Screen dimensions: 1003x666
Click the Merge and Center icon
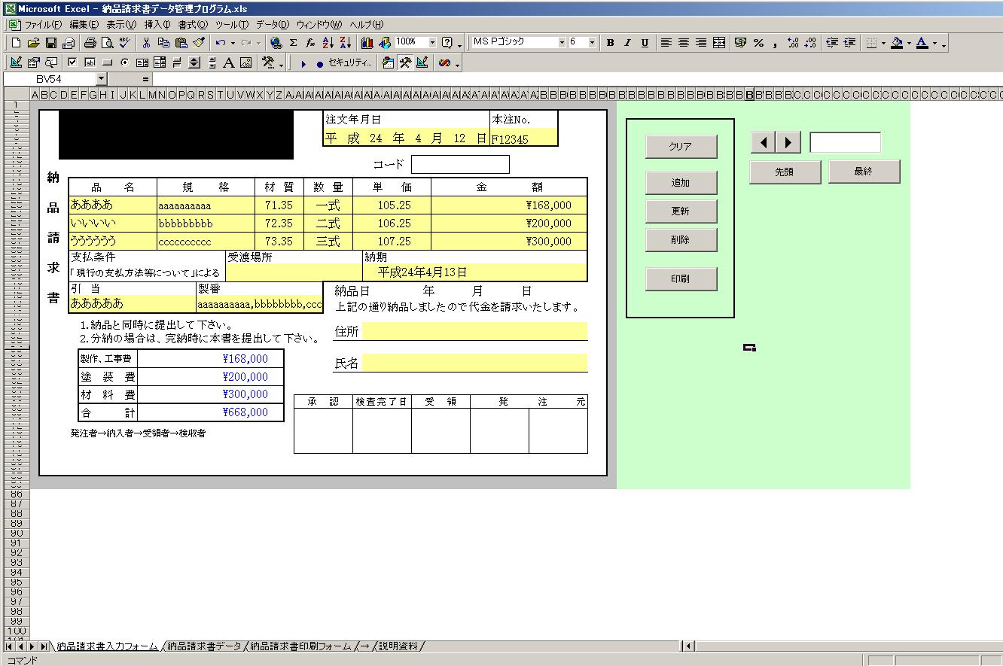click(719, 43)
